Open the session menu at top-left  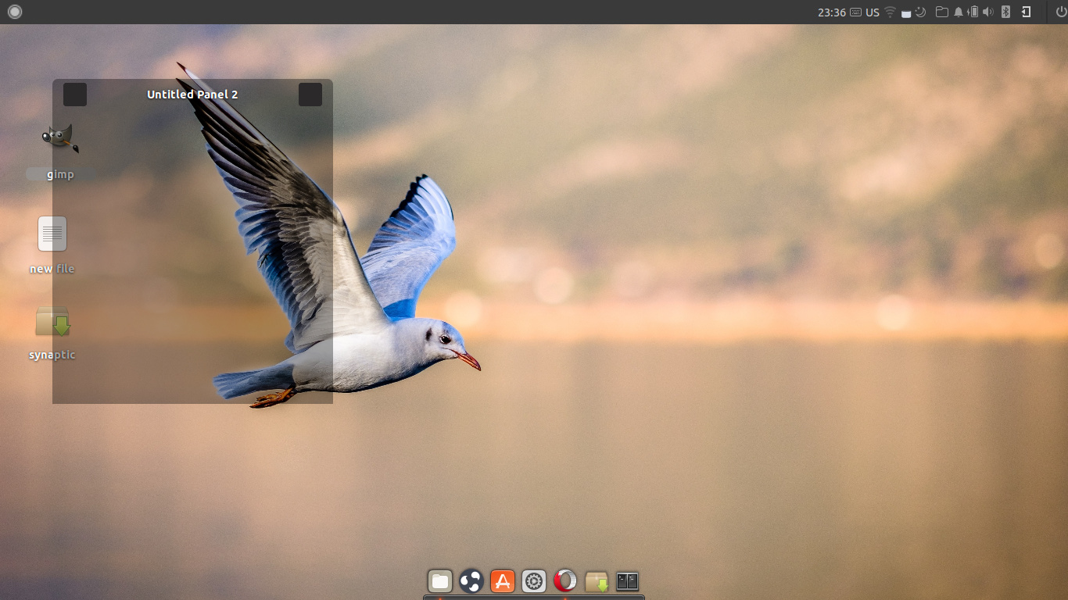(x=14, y=12)
